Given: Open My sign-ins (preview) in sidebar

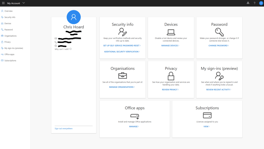Looking at the screenshot, I should tap(13, 48).
